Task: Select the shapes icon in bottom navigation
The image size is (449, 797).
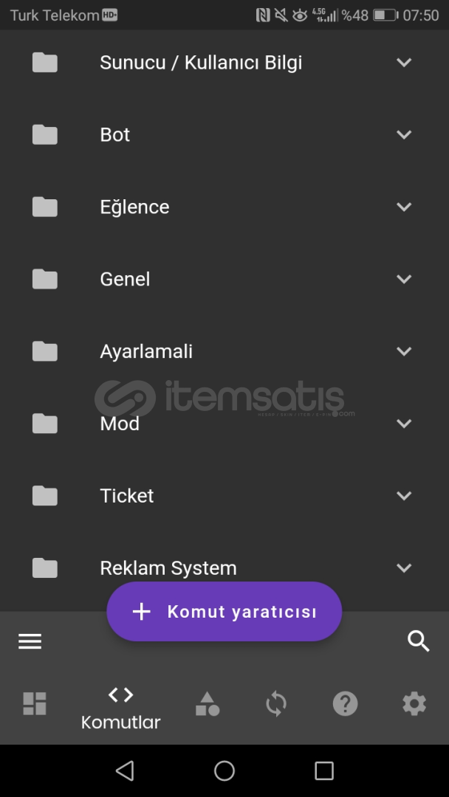Action: [x=208, y=704]
